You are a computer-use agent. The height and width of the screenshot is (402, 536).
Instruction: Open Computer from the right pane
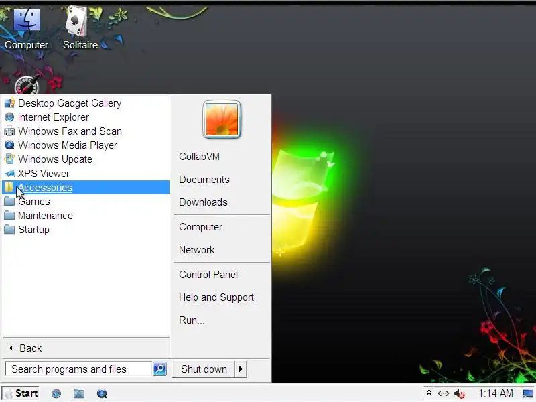pyautogui.click(x=200, y=227)
